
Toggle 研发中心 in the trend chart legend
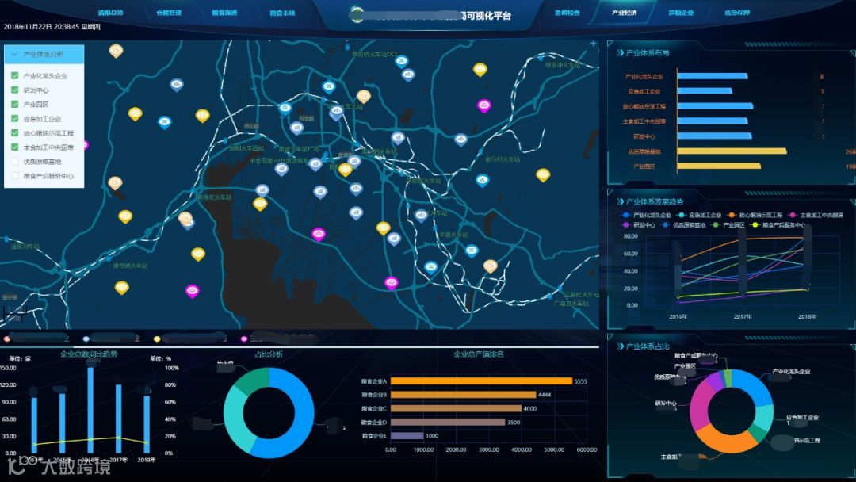tap(640, 225)
